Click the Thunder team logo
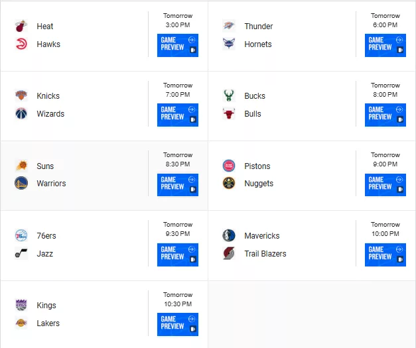Image resolution: width=416 pixels, height=348 pixels. (x=229, y=26)
